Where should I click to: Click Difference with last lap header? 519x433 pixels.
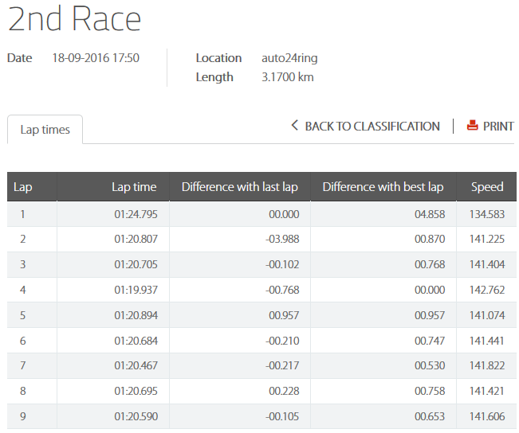[x=239, y=187]
